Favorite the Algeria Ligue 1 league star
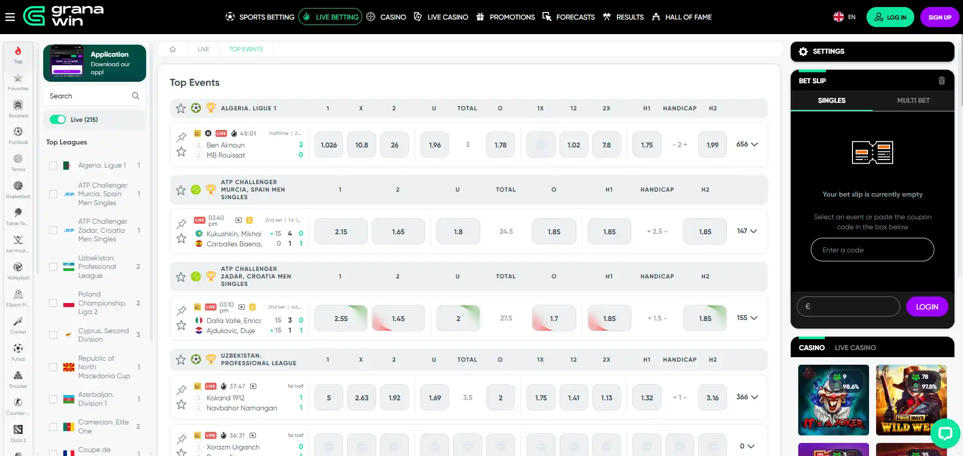 pyautogui.click(x=181, y=108)
